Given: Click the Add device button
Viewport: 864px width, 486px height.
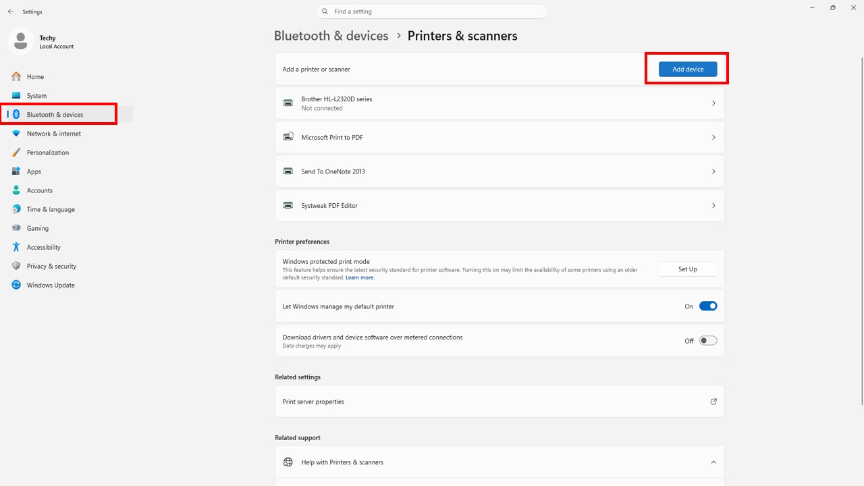Looking at the screenshot, I should pyautogui.click(x=688, y=69).
